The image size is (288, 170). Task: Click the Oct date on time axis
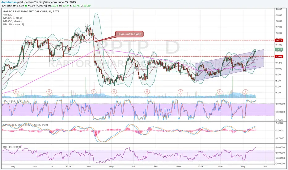pyautogui.click(x=35, y=166)
